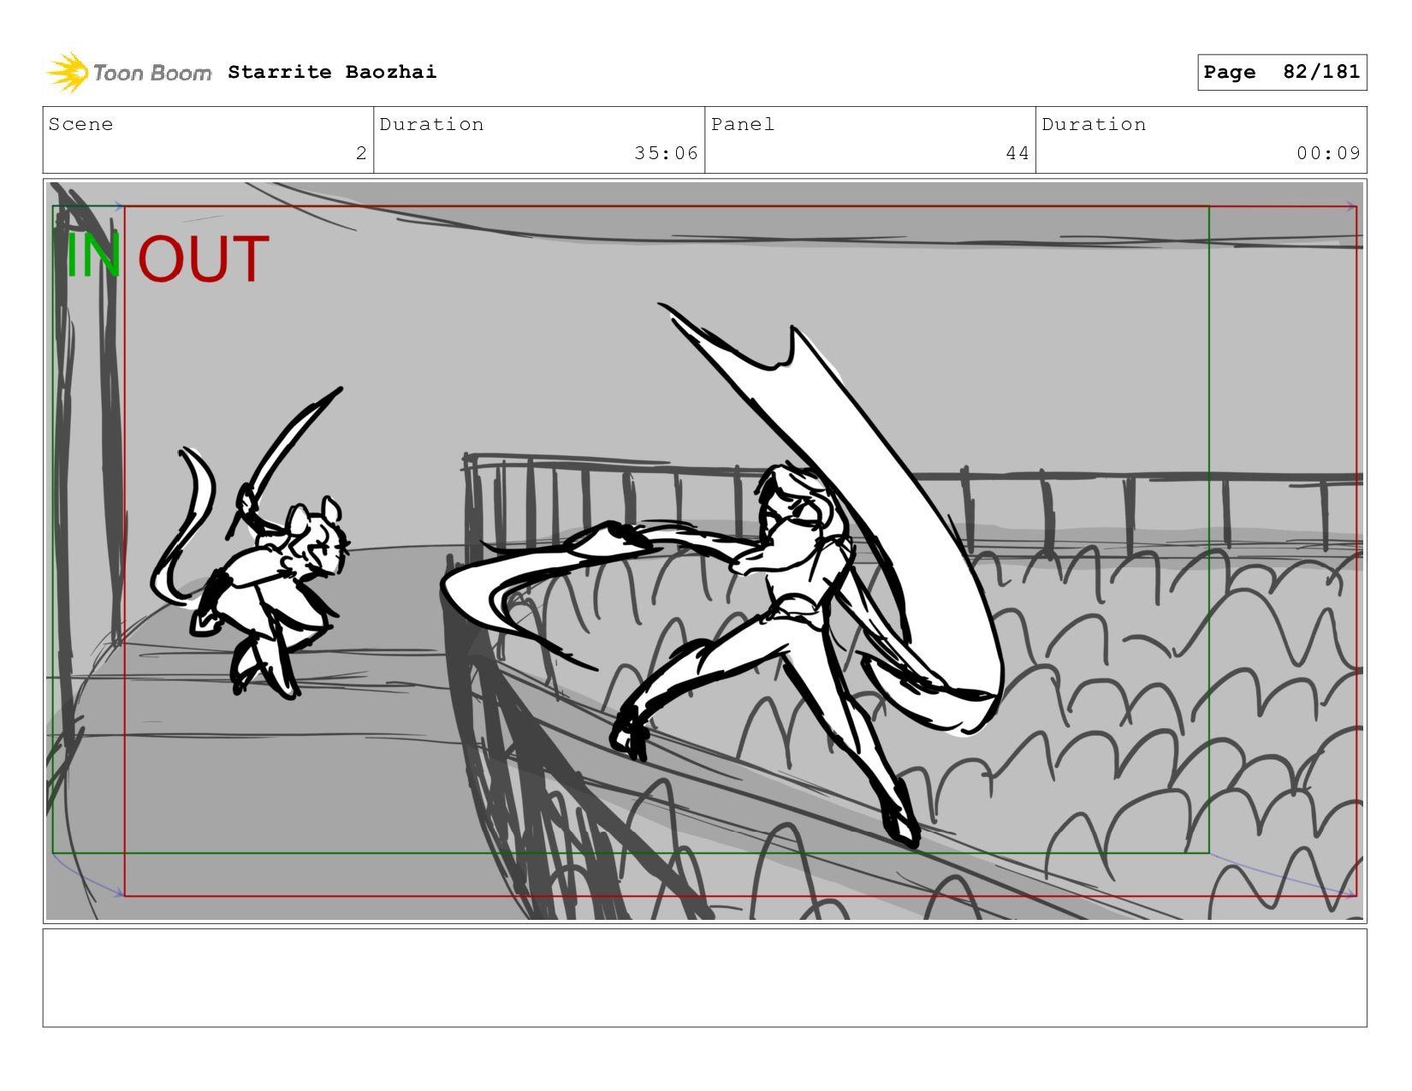Click the 'Page 82/181' box
Image resolution: width=1412 pixels, height=1091 pixels.
pos(1282,72)
